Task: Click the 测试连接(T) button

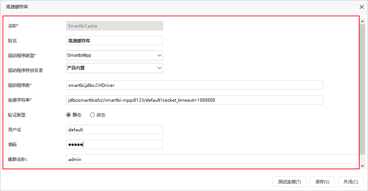Action: tap(290, 182)
